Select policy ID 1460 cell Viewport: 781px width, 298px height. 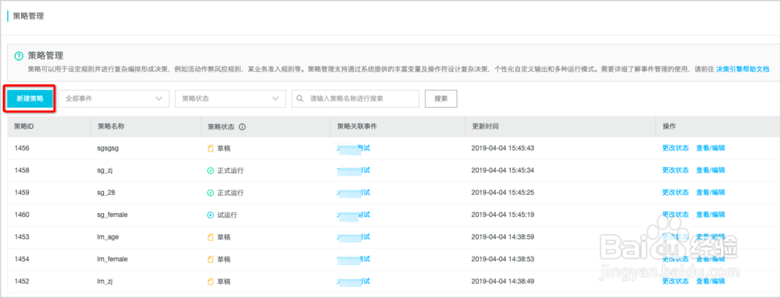22,215
